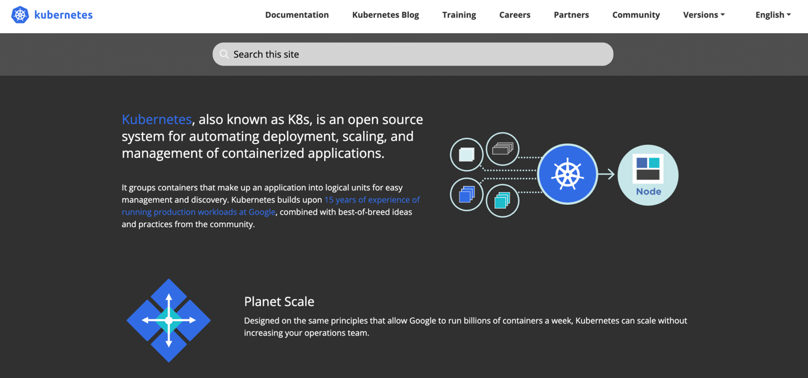Select the blue Kubernetes wheel in the diagram
This screenshot has height=378, width=808.
tap(567, 174)
